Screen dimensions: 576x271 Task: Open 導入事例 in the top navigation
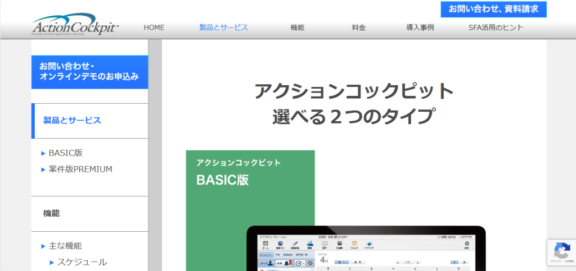tap(420, 27)
